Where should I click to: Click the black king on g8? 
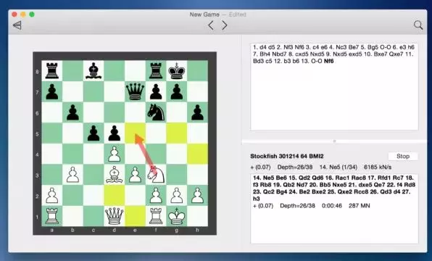(x=177, y=71)
